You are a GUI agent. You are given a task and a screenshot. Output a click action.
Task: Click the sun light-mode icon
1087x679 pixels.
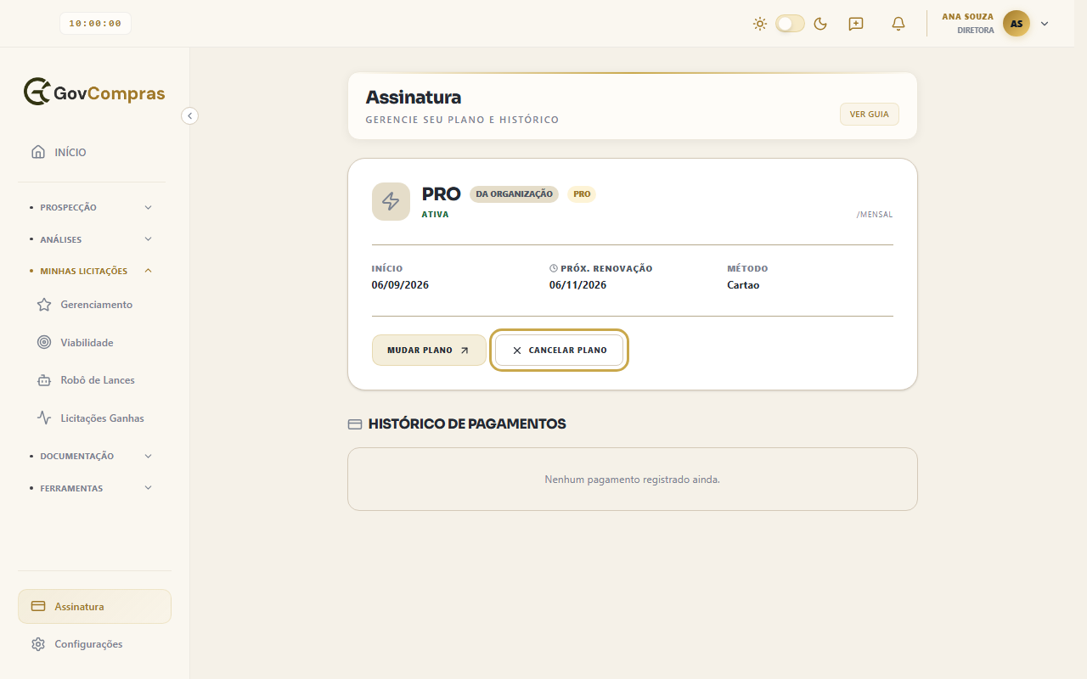(x=760, y=24)
